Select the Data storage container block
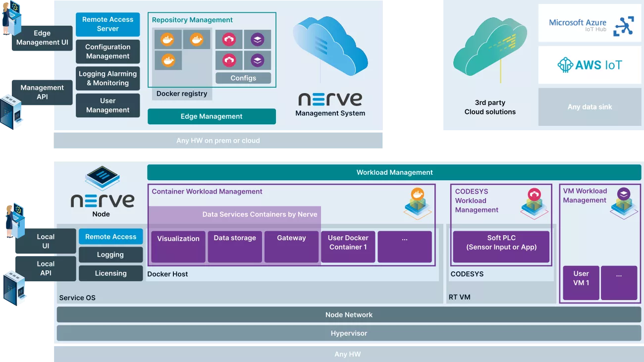The width and height of the screenshot is (644, 362). pyautogui.click(x=235, y=247)
